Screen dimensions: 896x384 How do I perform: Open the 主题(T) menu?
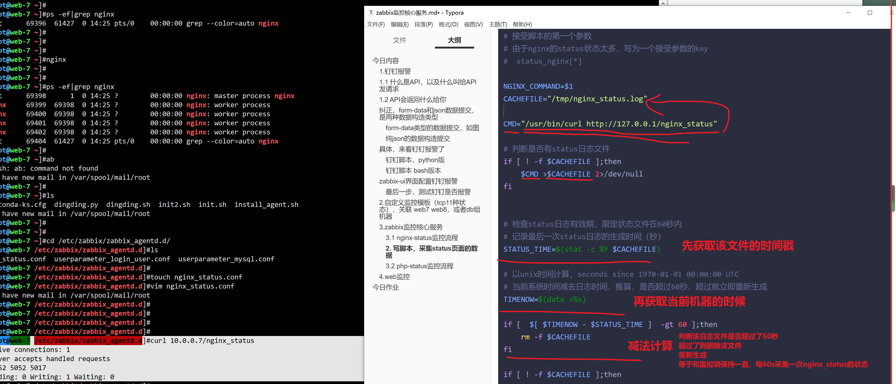[498, 24]
